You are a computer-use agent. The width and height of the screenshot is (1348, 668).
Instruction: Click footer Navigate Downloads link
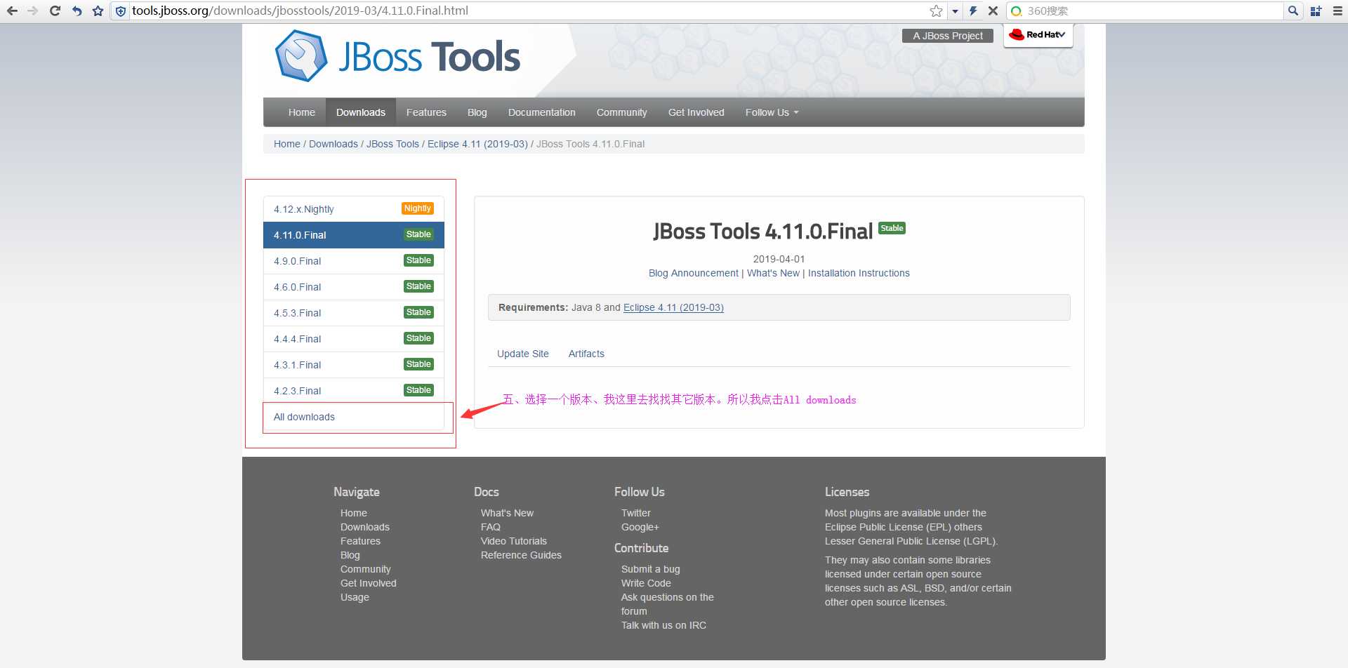(365, 527)
